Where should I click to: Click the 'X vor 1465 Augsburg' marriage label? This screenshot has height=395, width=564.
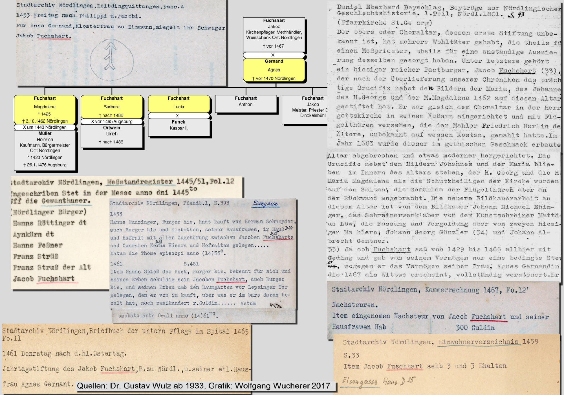click(x=112, y=122)
